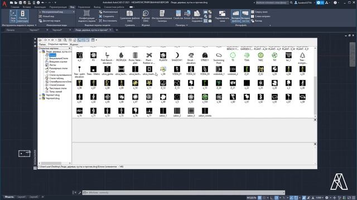The height and width of the screenshot is (200, 357).
Task: Add a new drawing tab with plus
Action: tap(117, 30)
